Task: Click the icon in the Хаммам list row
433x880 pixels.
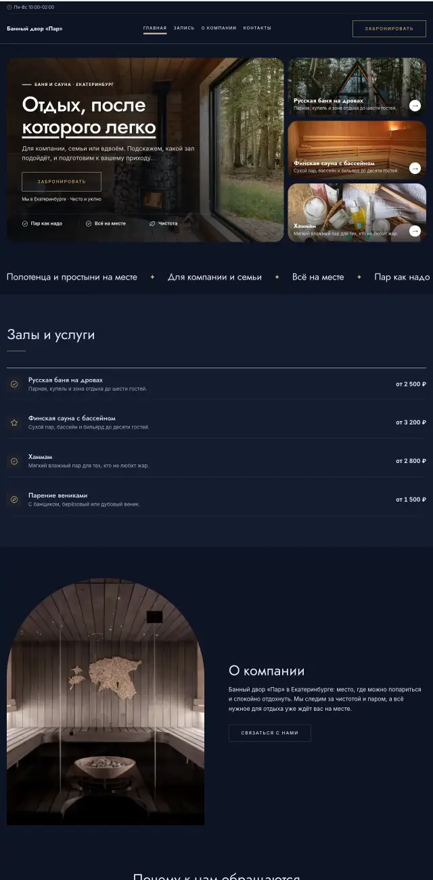Action: (x=14, y=461)
